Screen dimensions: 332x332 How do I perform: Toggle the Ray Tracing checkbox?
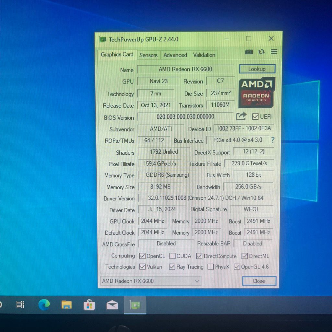[172, 267]
